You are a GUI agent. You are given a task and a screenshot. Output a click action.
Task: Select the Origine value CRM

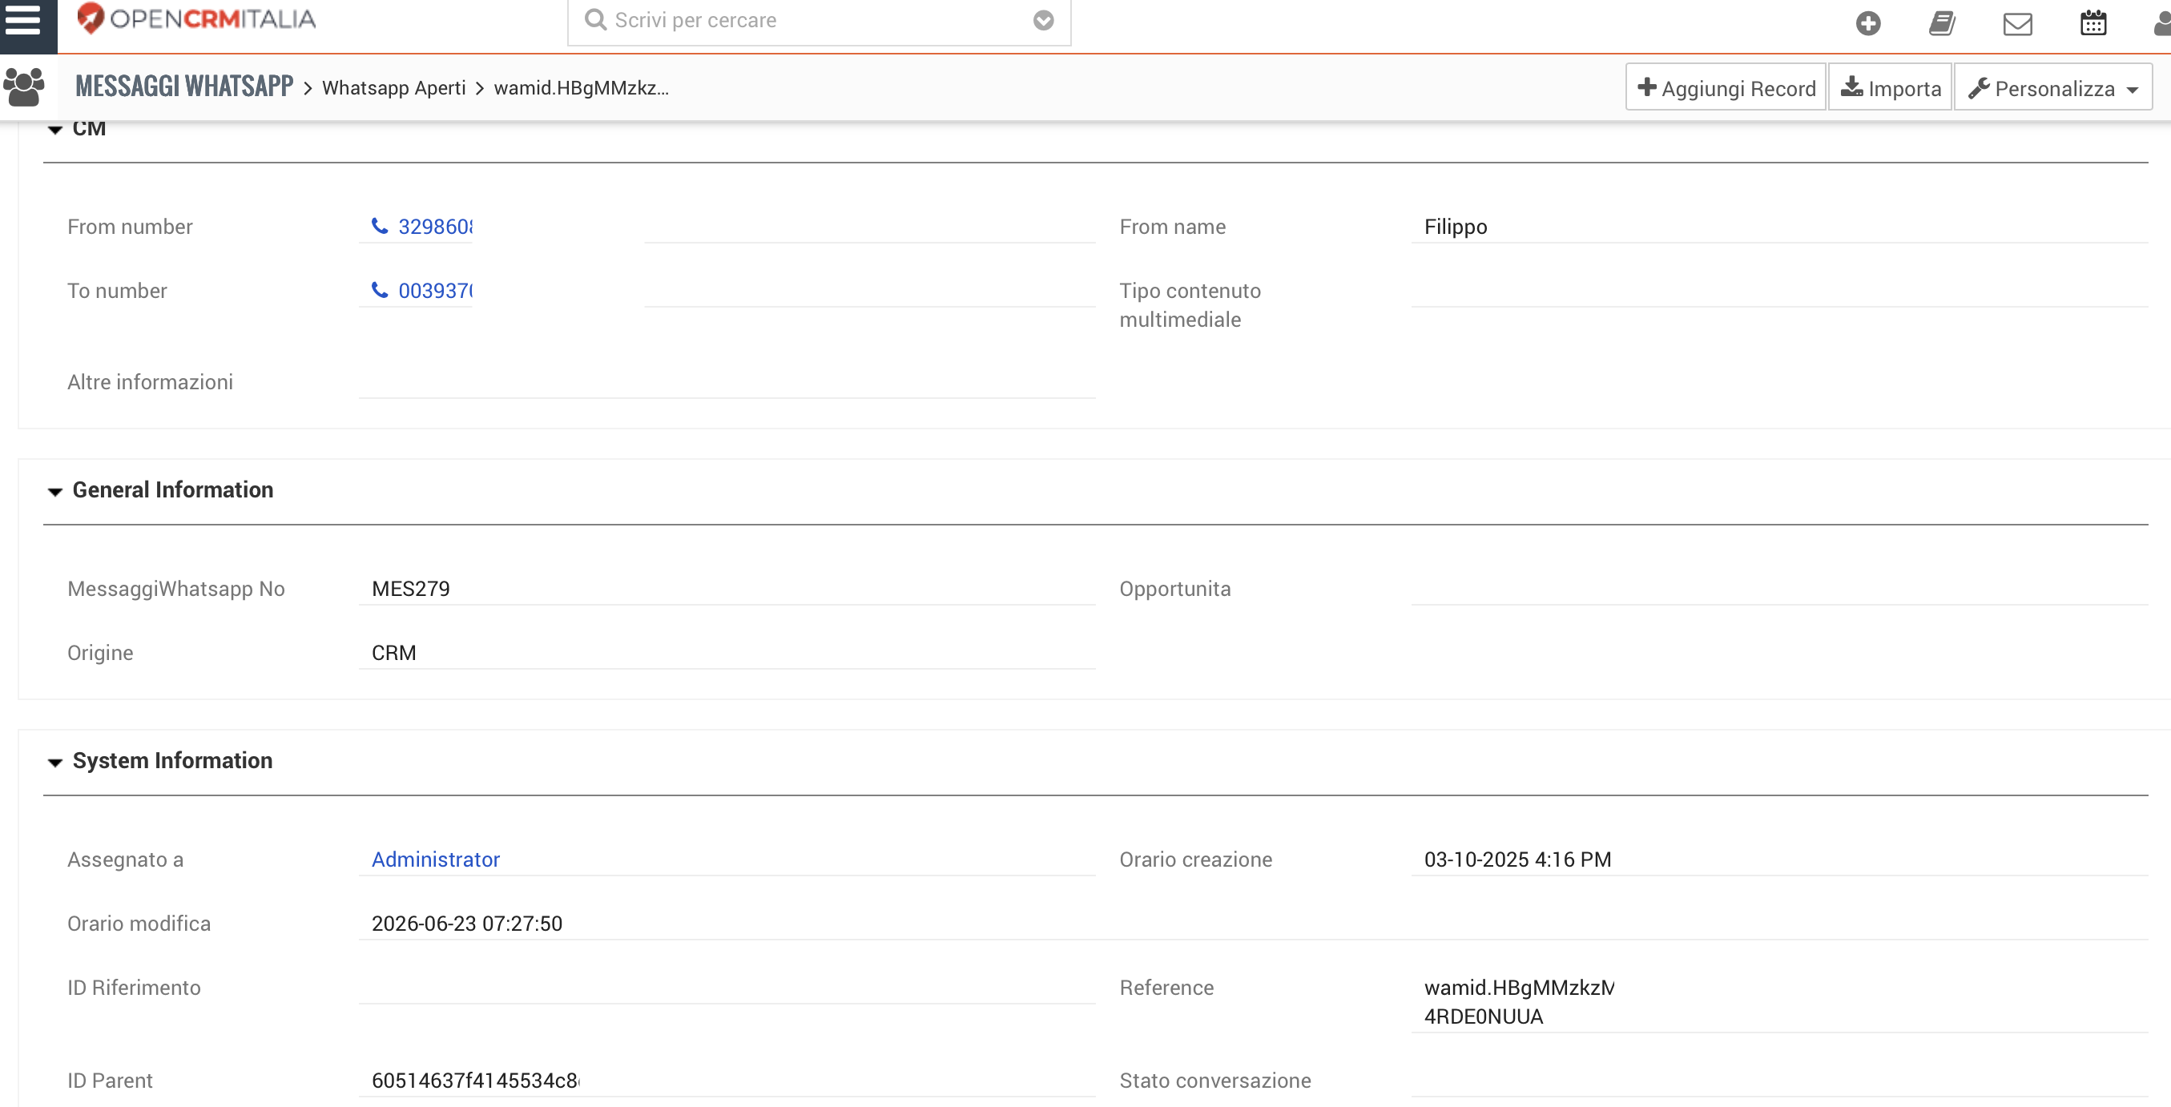[x=393, y=652]
